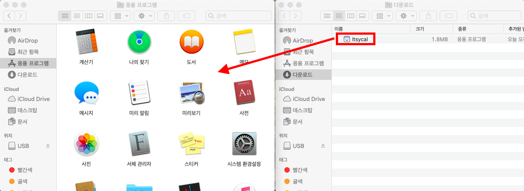Select Recents (최근 항목) in Applications window sidebar

pos(28,52)
